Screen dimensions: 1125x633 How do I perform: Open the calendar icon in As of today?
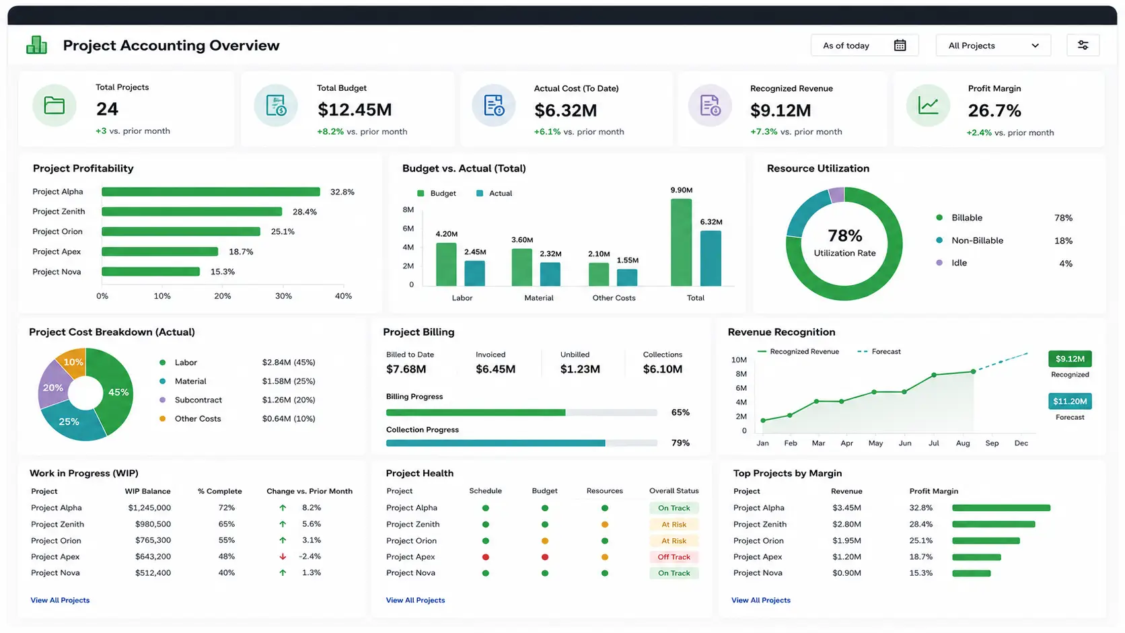pos(900,45)
